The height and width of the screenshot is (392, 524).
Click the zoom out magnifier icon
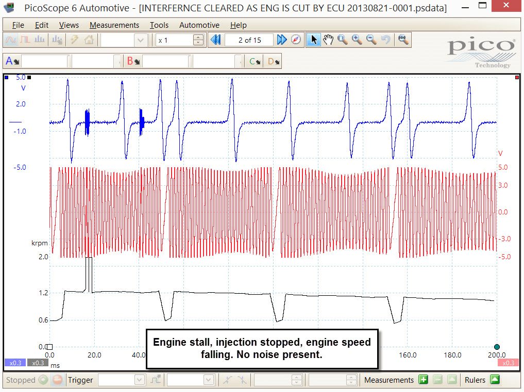371,40
